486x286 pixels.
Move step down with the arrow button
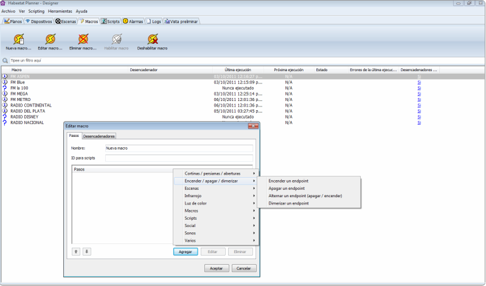point(87,251)
